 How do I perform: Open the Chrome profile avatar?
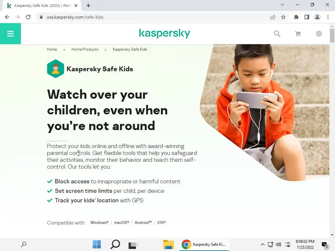317,17
